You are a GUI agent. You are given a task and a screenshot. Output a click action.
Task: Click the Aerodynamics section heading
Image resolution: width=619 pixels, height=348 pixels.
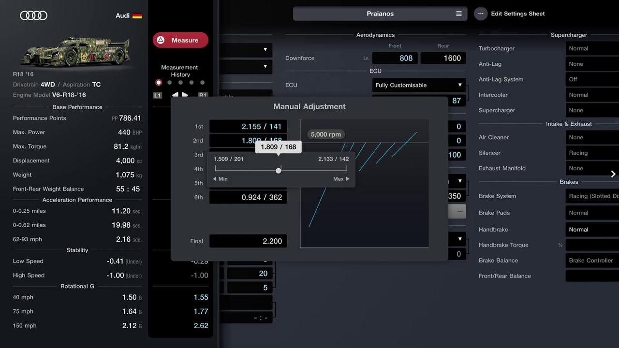click(x=375, y=35)
